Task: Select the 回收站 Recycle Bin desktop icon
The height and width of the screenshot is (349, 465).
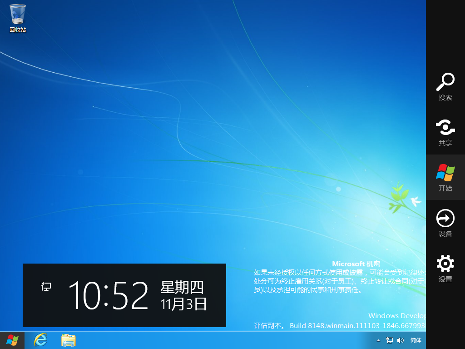Action: click(18, 18)
